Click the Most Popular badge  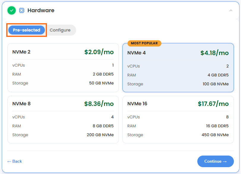click(144, 43)
